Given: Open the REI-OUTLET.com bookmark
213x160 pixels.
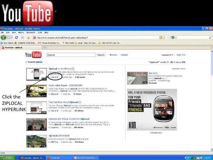Looking at the screenshot, I should (x=110, y=43).
